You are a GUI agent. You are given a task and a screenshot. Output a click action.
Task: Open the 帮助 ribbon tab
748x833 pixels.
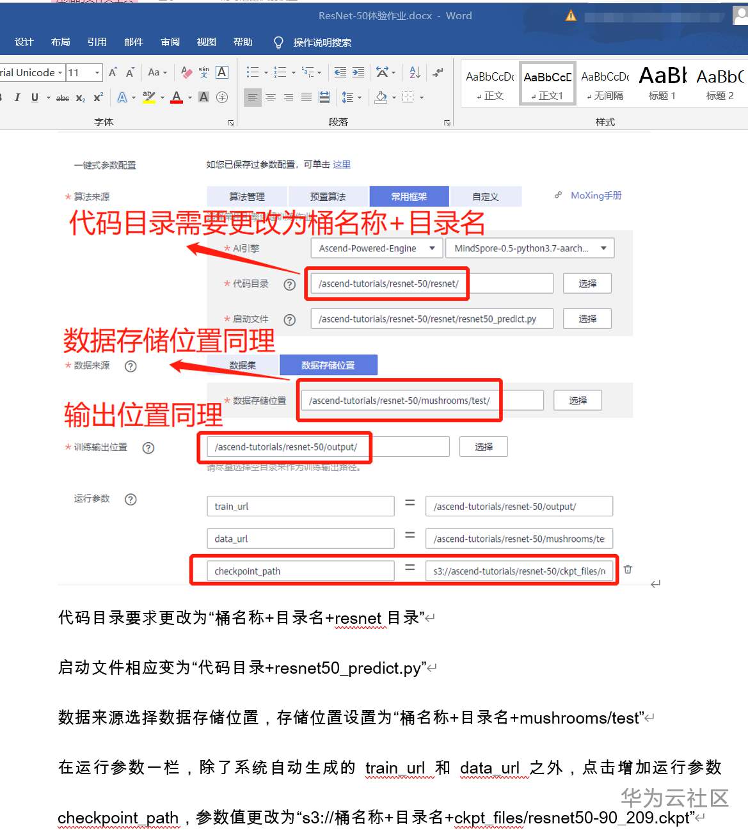[243, 42]
